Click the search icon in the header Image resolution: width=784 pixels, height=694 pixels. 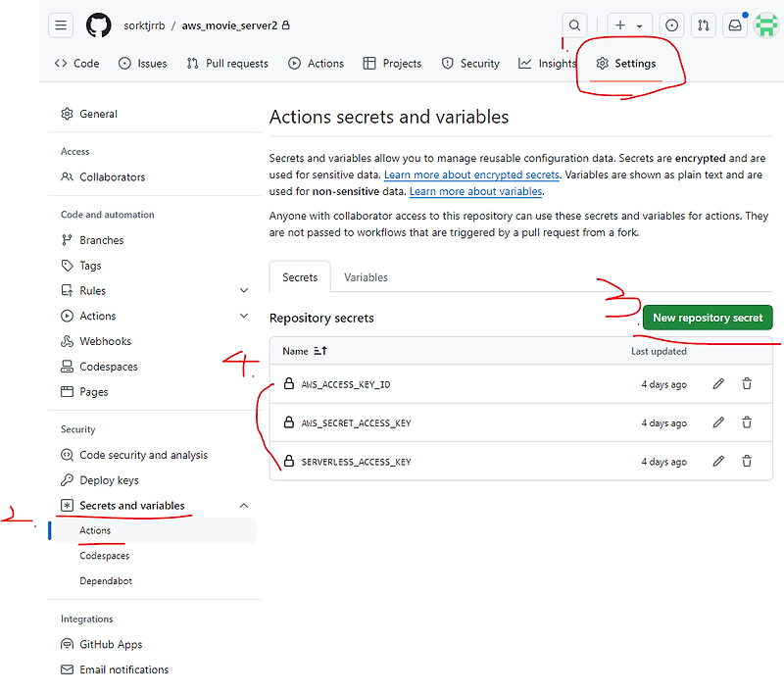[574, 25]
